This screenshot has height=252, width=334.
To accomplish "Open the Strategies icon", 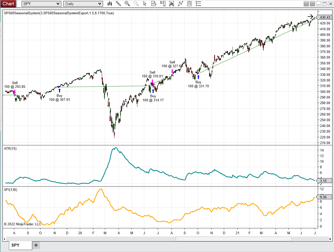I will click(181, 4).
